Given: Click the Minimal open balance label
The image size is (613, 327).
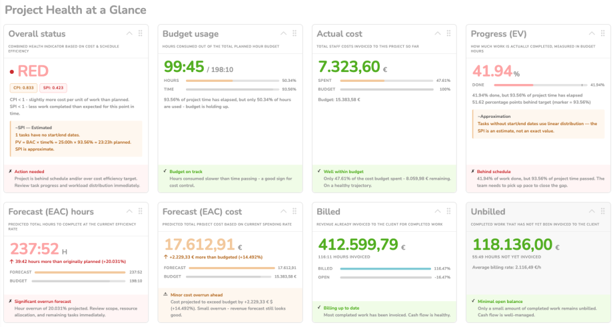Looking at the screenshot, I should [500, 302].
